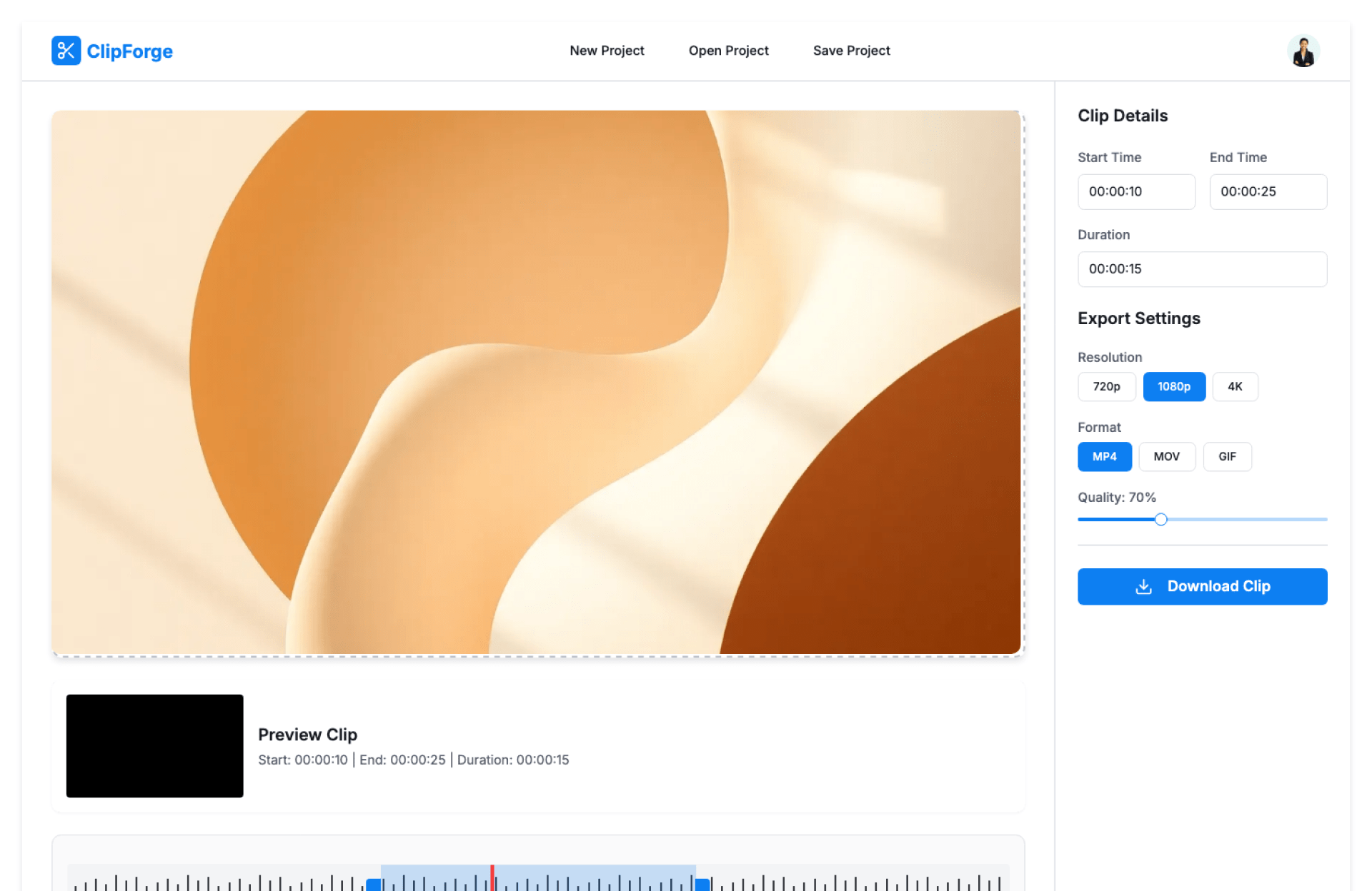Choose MOV as export format
The height and width of the screenshot is (891, 1372).
tap(1165, 456)
